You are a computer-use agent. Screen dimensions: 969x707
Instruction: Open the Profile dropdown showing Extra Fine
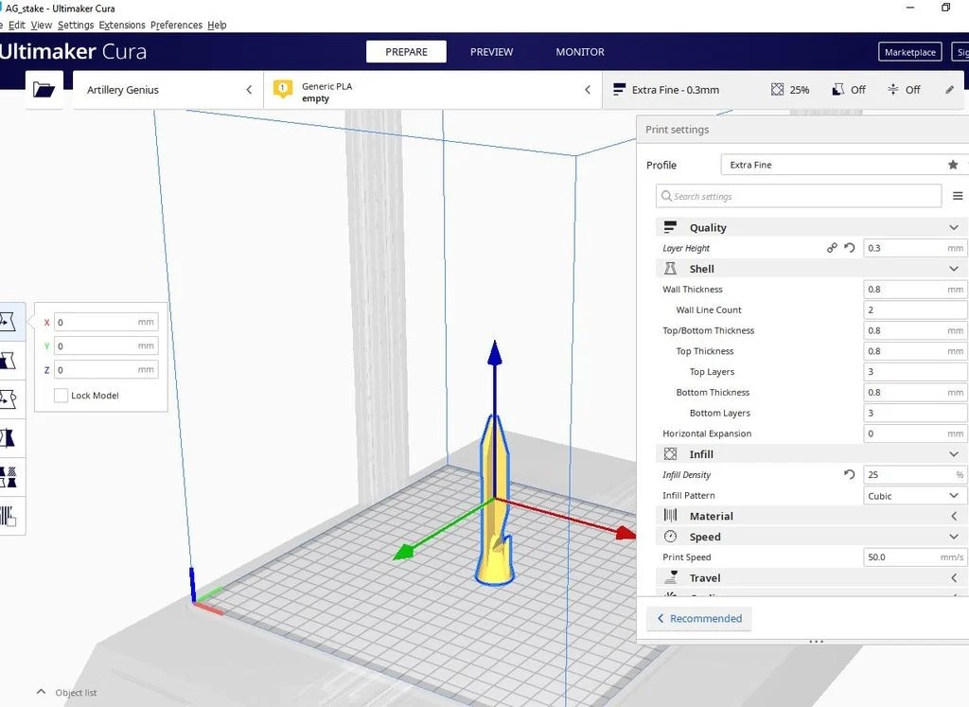844,165
